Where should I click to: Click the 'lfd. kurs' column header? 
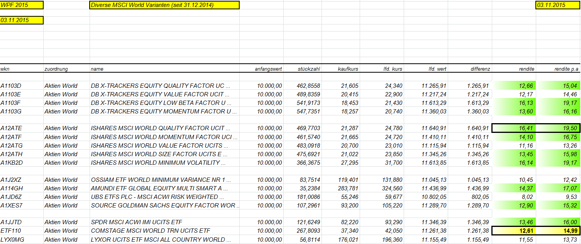(393, 69)
